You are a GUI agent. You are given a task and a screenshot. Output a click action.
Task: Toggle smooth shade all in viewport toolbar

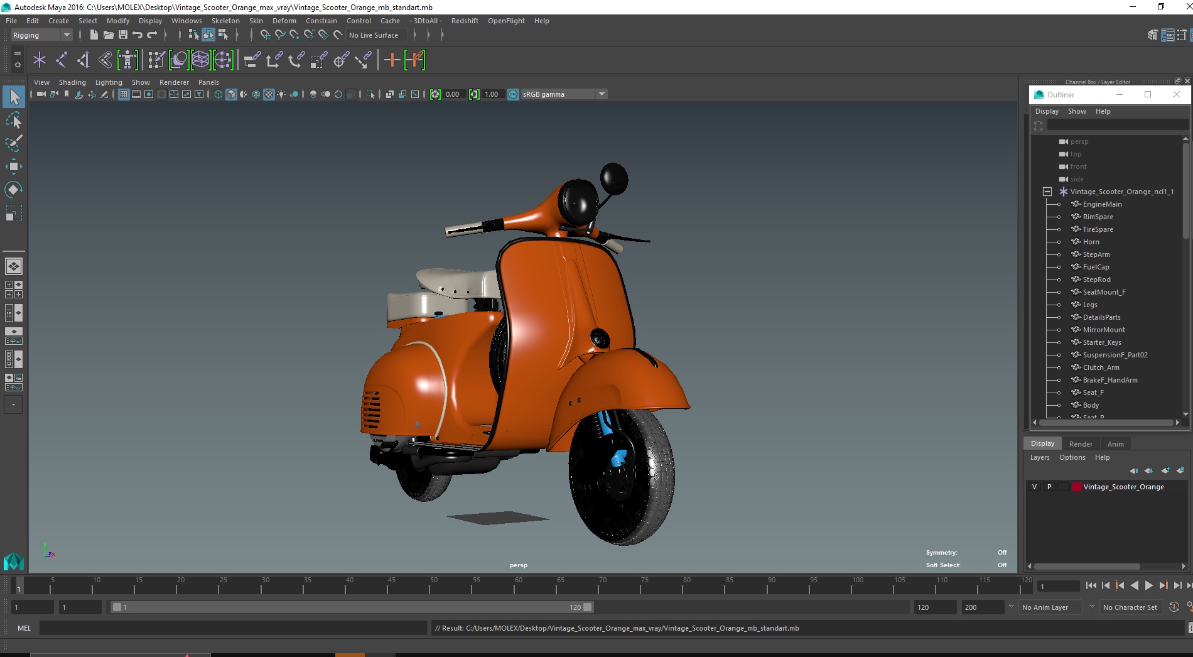click(x=231, y=94)
